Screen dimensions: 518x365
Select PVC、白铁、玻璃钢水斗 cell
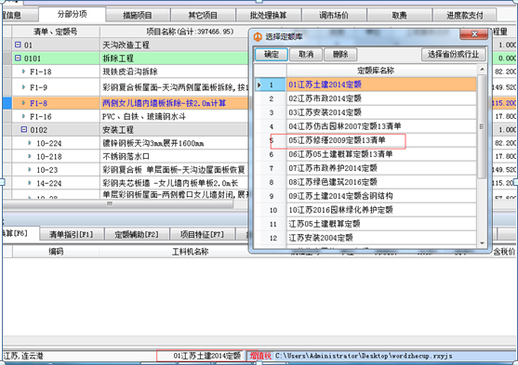tap(175, 116)
